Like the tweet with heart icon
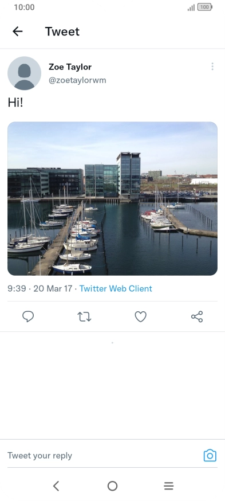 point(140,316)
